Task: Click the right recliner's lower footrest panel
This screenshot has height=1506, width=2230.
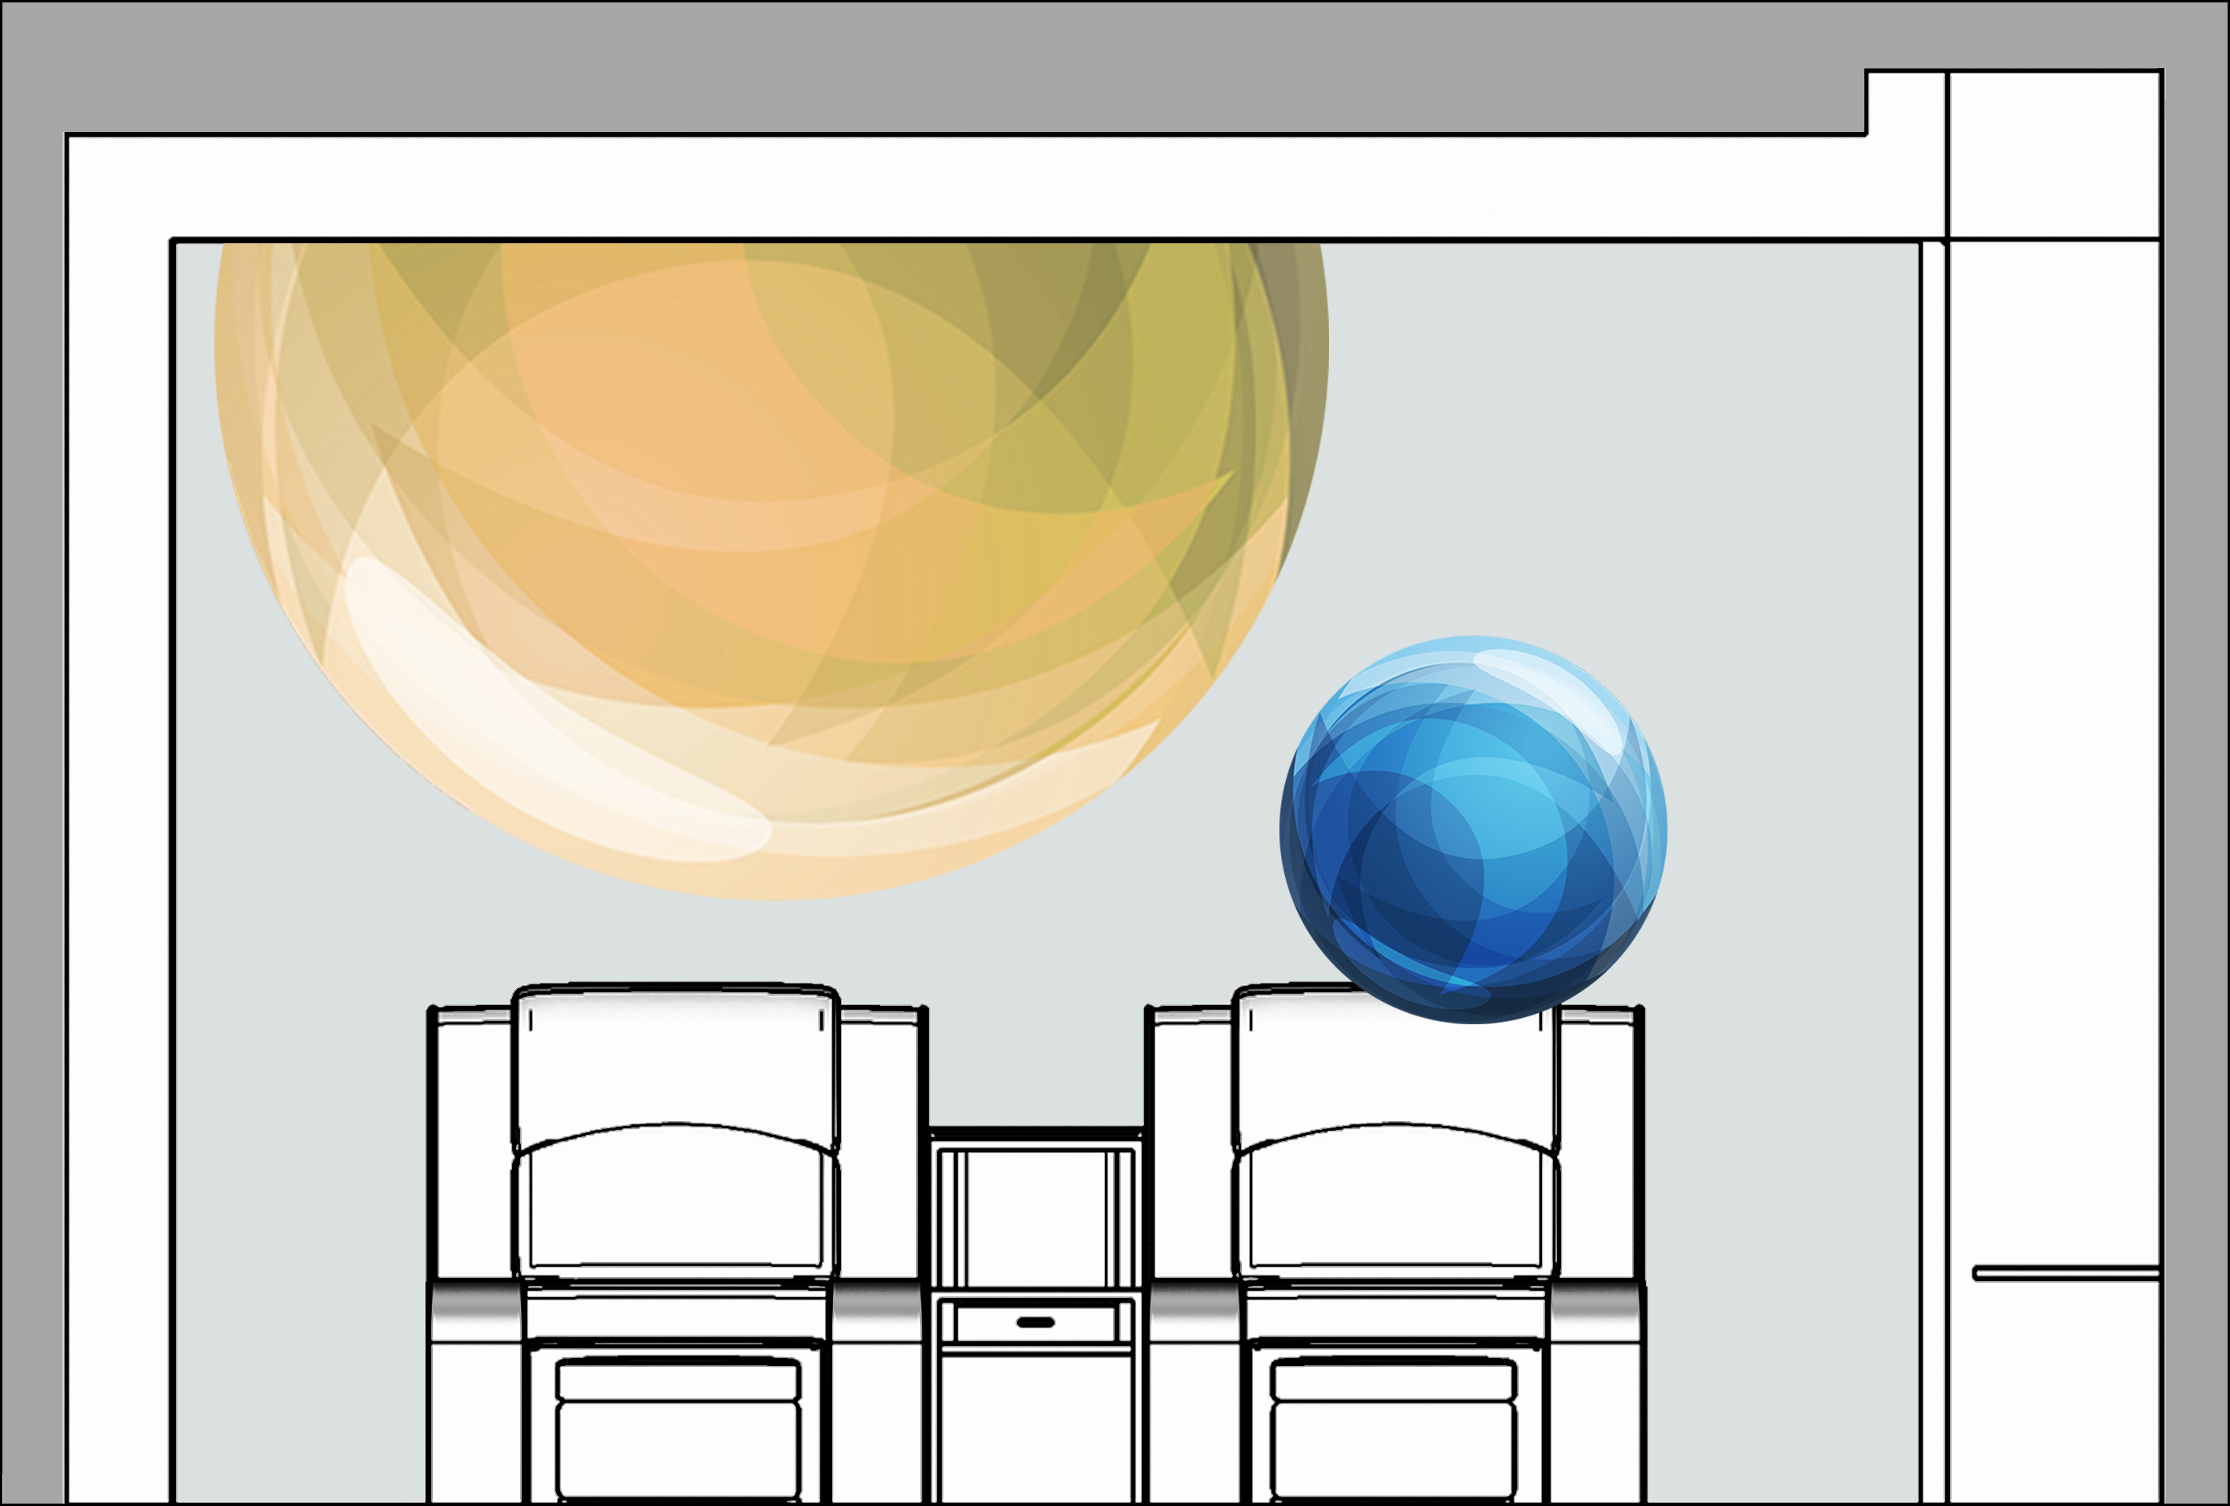Action: (x=1394, y=1448)
